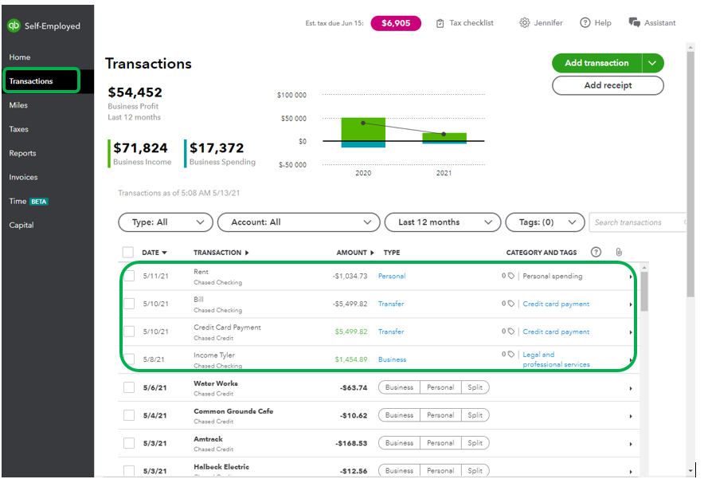Sort by the TRANSACTION column header
This screenshot has height=479, width=704.
click(221, 253)
